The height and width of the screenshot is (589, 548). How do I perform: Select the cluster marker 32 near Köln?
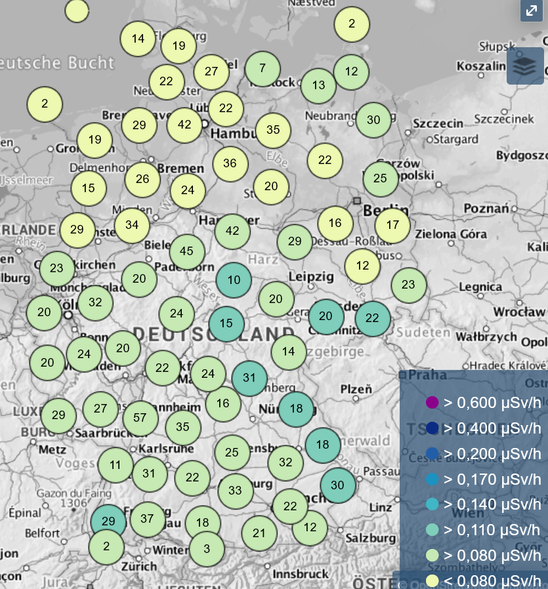[x=95, y=302]
